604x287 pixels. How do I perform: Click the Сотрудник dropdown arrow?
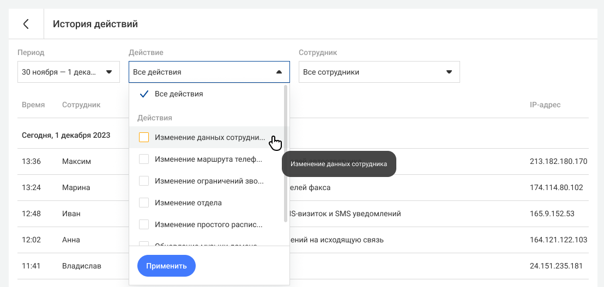(x=449, y=72)
